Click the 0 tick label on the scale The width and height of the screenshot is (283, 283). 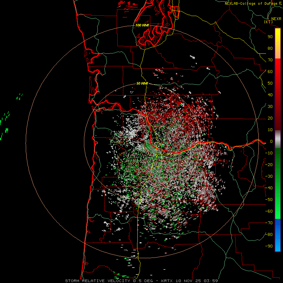click(271, 141)
